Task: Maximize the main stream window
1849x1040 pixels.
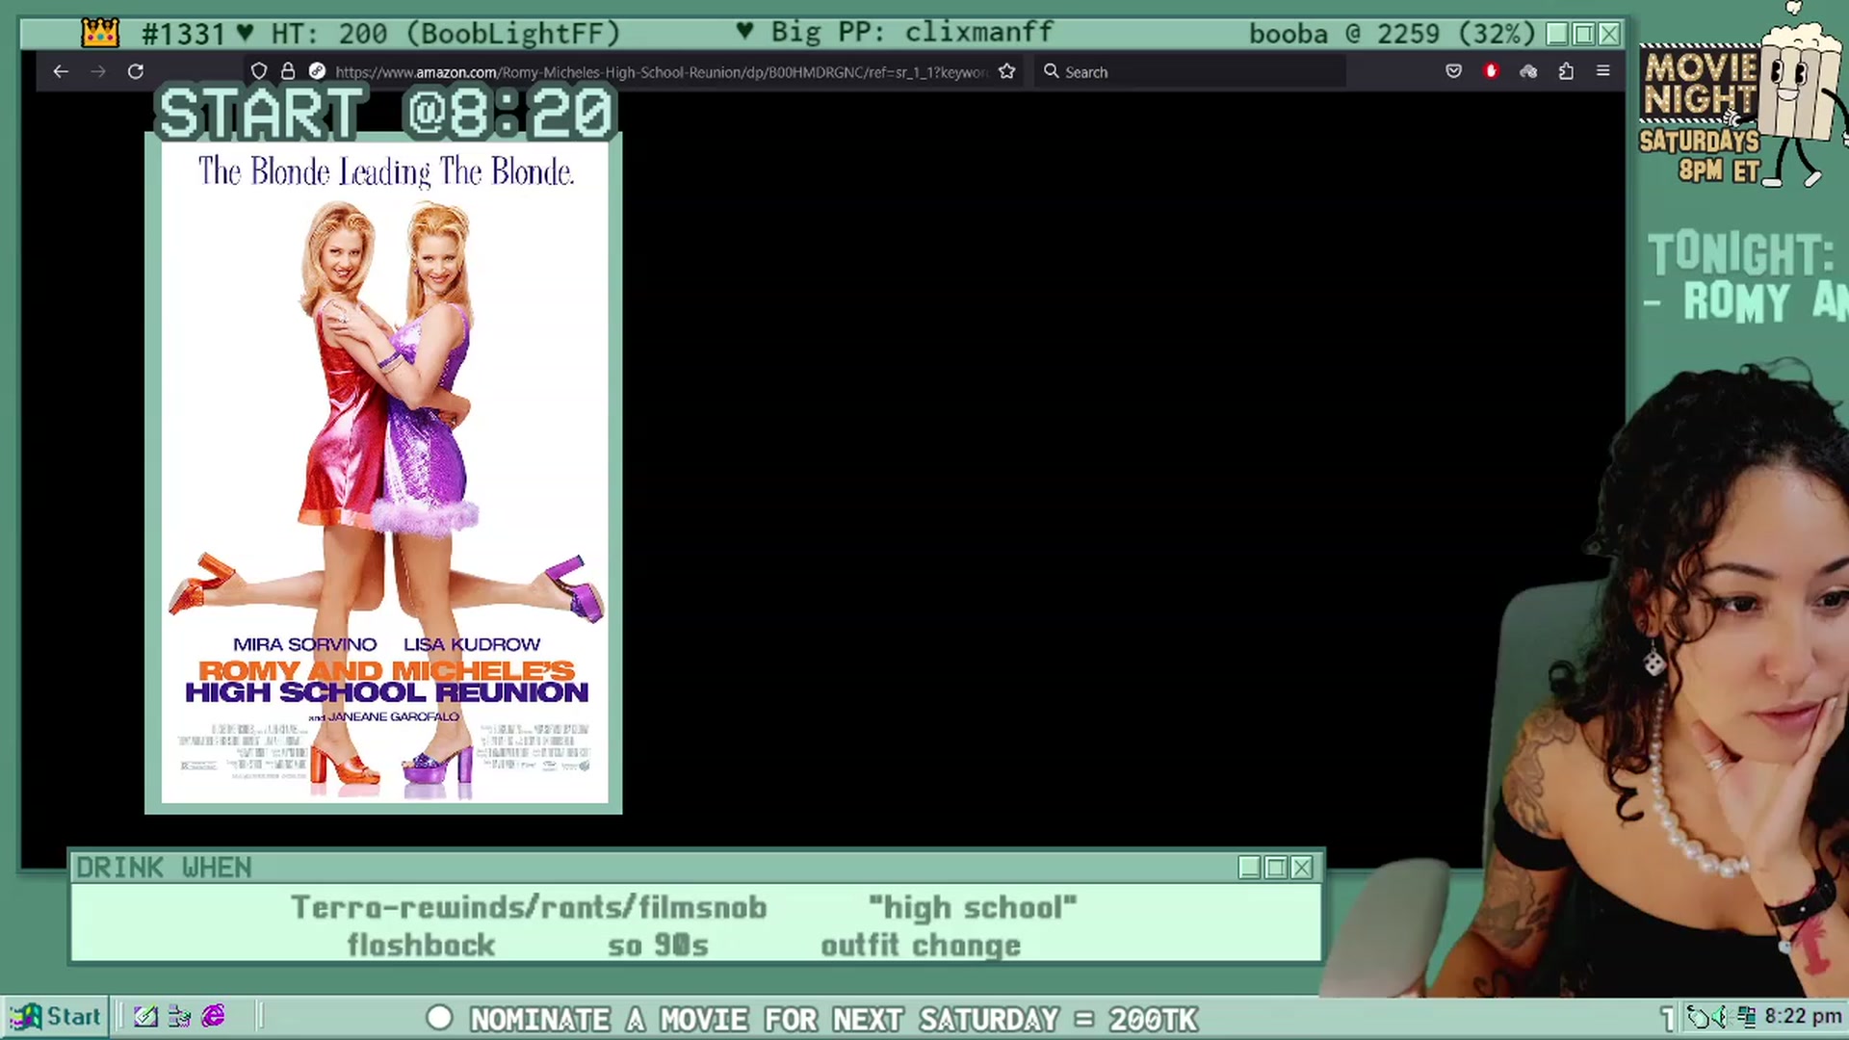Action: tap(1583, 34)
